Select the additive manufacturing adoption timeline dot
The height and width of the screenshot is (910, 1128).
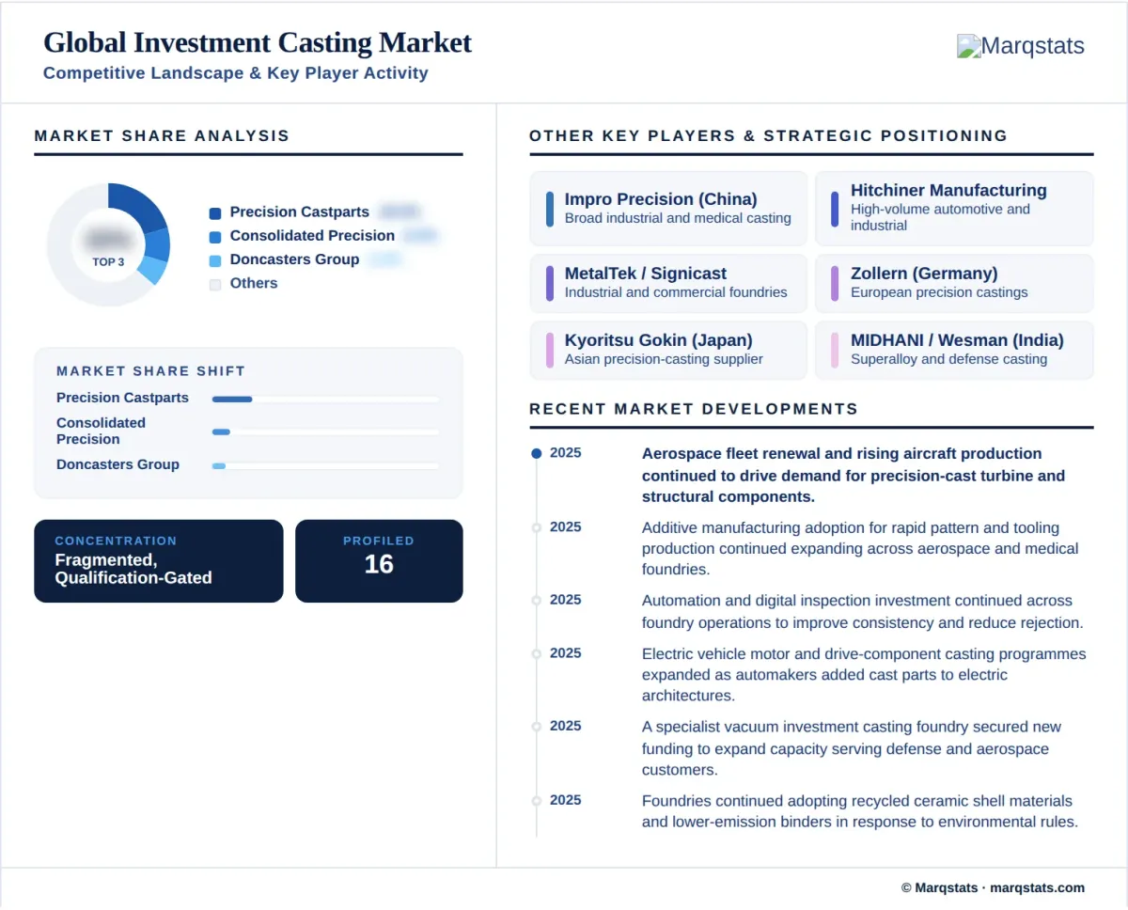537,527
